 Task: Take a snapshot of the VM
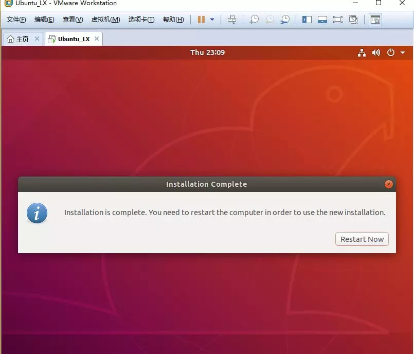[x=254, y=20]
